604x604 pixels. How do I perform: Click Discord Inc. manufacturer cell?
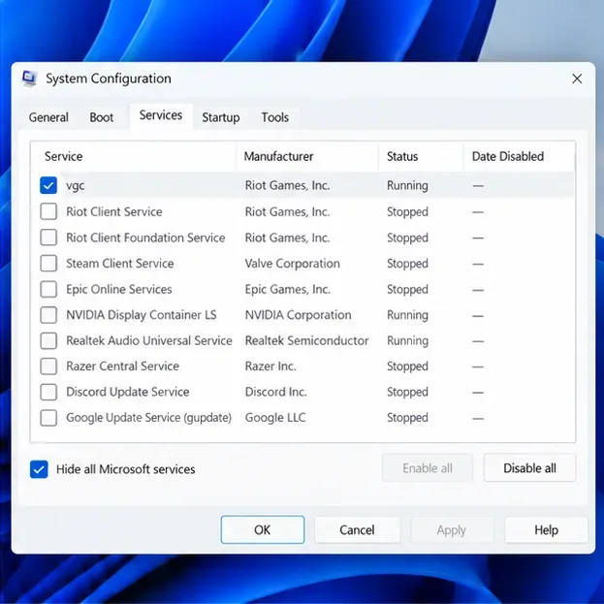pyautogui.click(x=276, y=392)
